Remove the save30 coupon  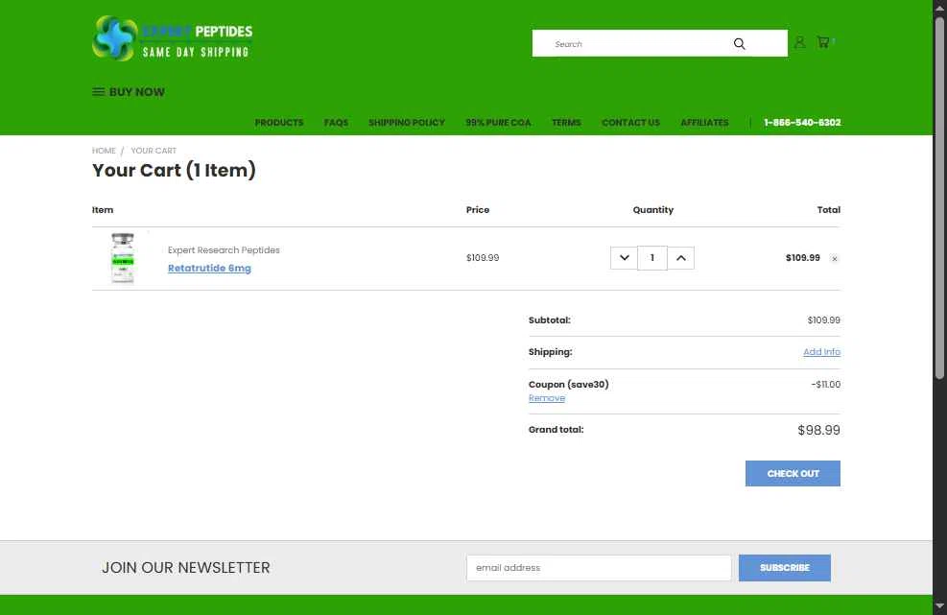pos(547,398)
